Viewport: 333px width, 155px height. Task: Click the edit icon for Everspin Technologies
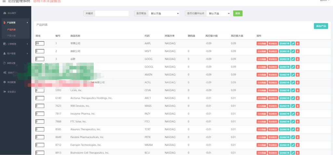293,145
